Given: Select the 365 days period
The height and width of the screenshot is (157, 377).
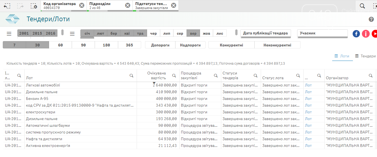Looking at the screenshot, I should [x=129, y=45].
